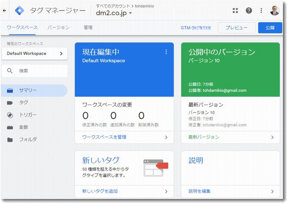Open the three-dot menu on 現在編集中 card
Image resolution: width=287 pixels, height=203 pixels.
[x=166, y=52]
